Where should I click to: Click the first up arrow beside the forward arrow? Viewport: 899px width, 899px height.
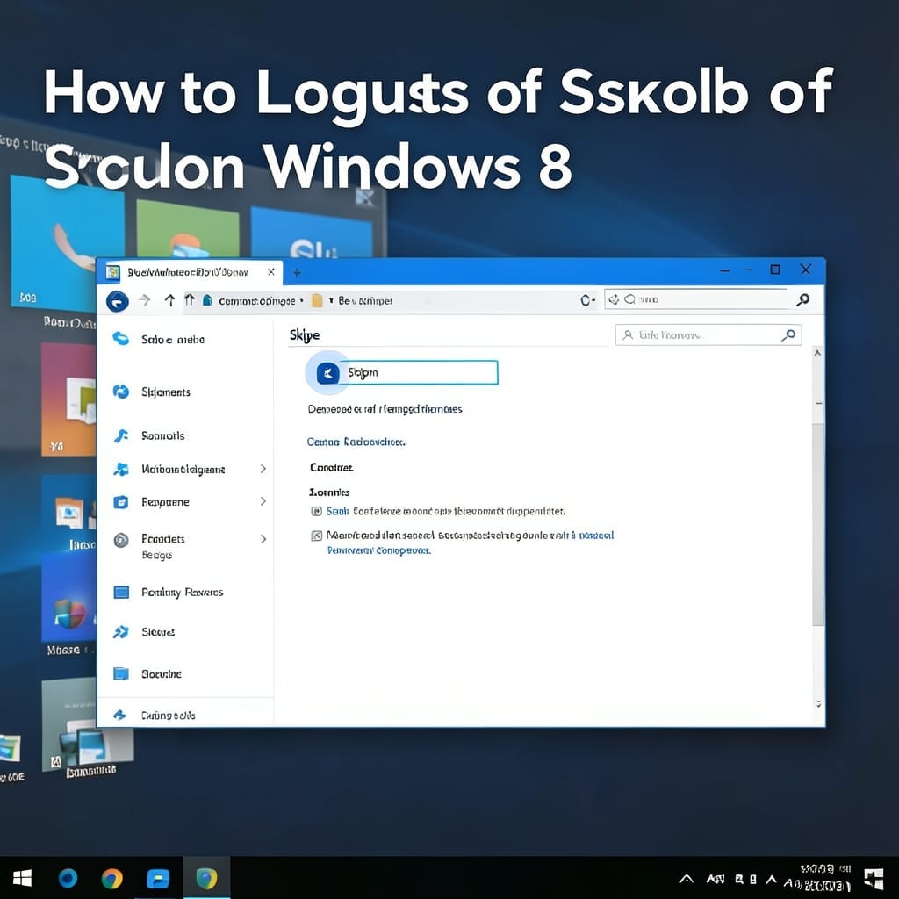(169, 300)
